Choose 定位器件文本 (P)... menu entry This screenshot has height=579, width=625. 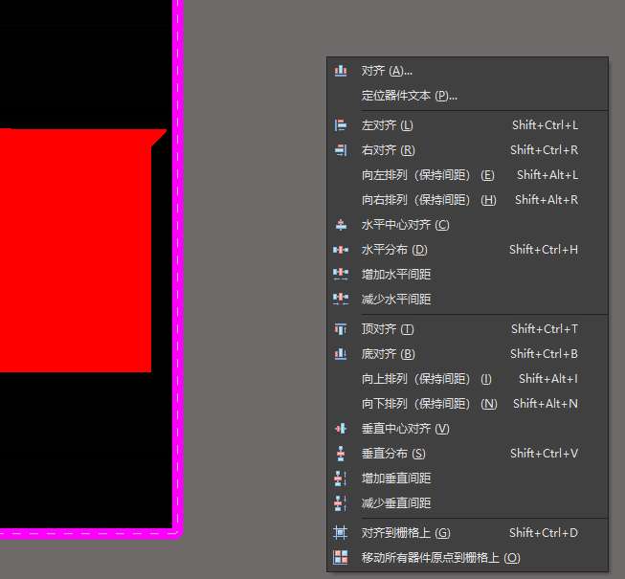[x=467, y=96]
